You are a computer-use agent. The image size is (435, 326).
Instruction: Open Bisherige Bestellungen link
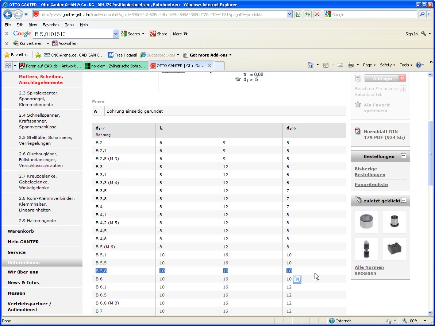click(370, 172)
